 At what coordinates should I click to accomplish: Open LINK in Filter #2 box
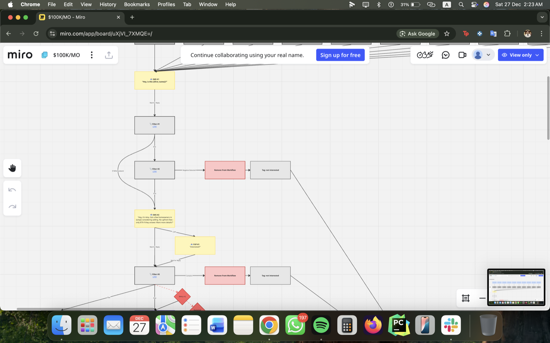click(x=155, y=171)
